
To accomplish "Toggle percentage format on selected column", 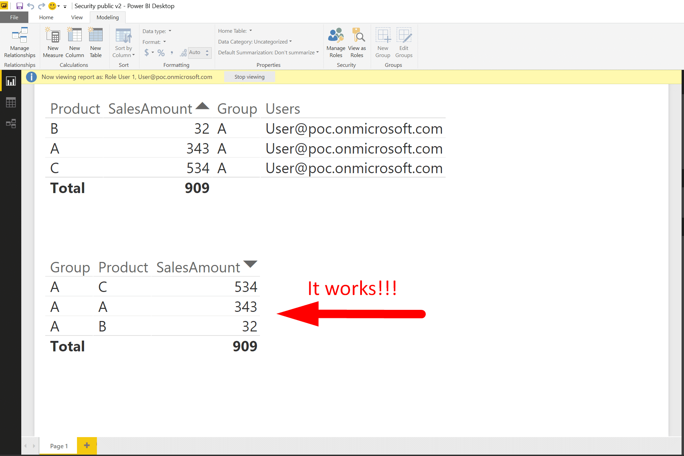I will (x=161, y=53).
